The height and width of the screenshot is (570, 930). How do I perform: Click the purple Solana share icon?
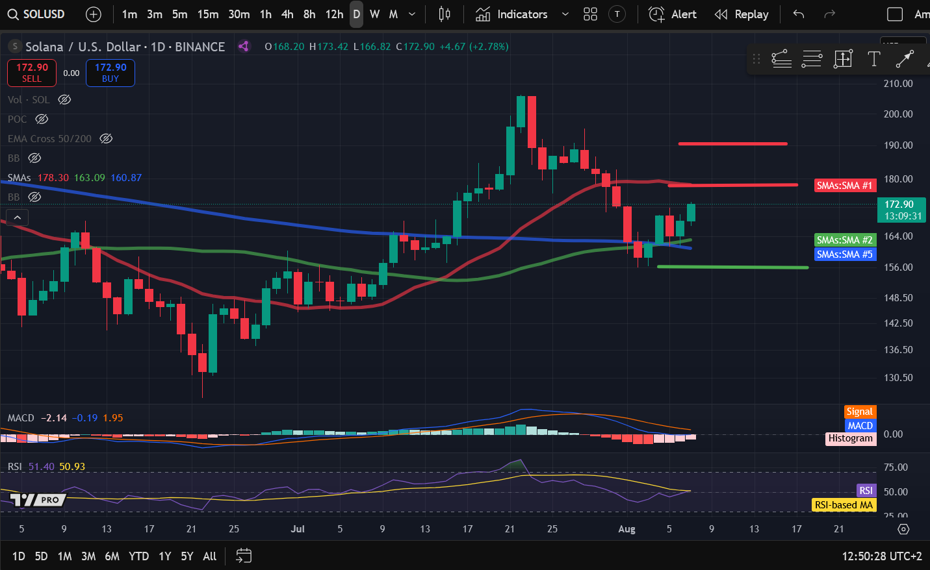[x=244, y=46]
